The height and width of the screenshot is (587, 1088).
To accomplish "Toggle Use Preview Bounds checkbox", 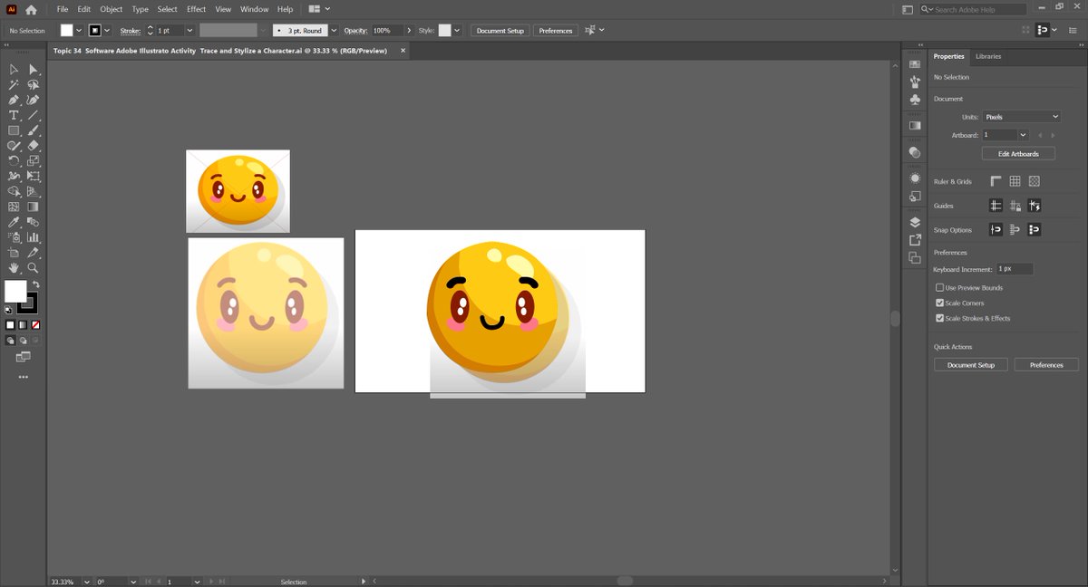I will [939, 287].
